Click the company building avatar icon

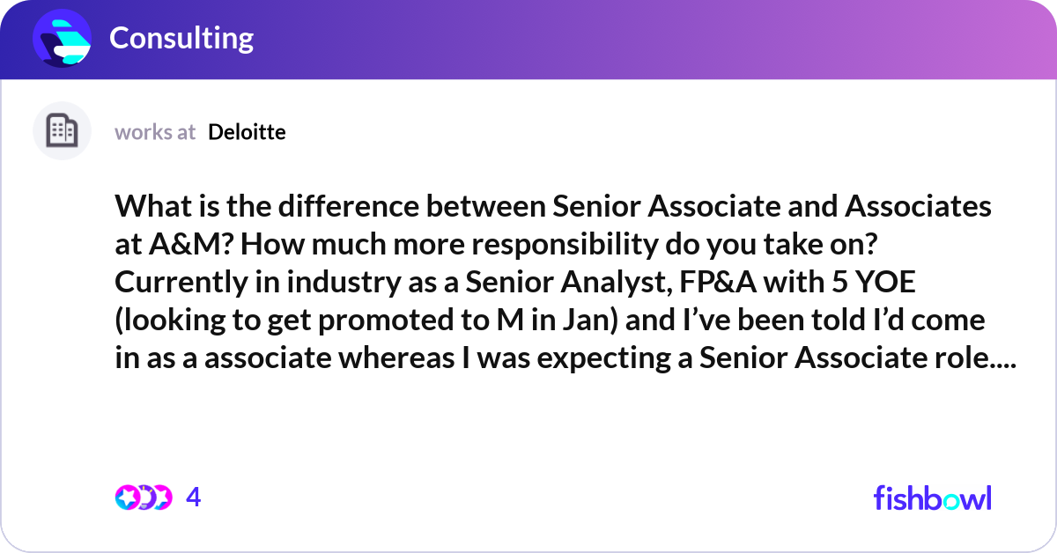62,131
